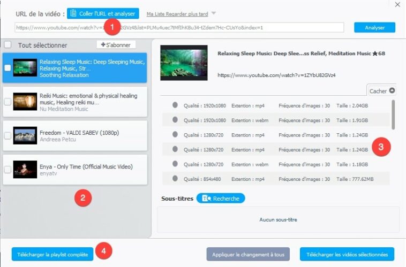The height and width of the screenshot is (267, 406).
Task: Click the search icon in Recherche button
Action: (206, 199)
